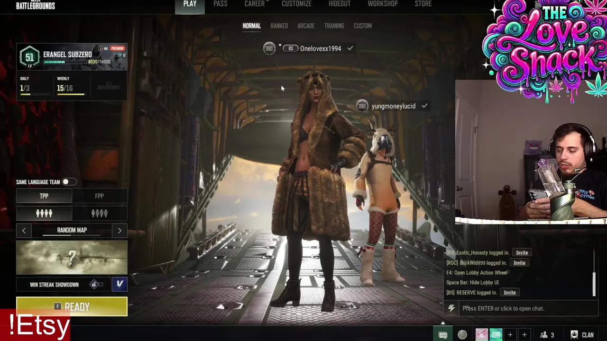The height and width of the screenshot is (341, 607).
Task: Click the platform icon beside yungmoneylucid
Action: coord(362,106)
